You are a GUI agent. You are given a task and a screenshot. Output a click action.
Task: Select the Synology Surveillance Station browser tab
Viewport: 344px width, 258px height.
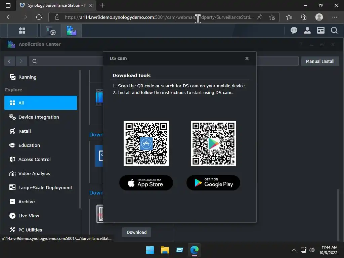coord(56,5)
